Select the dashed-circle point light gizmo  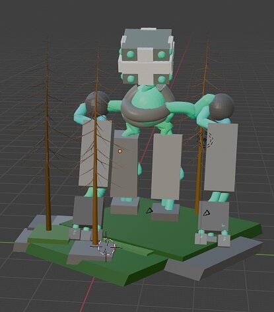(205, 139)
